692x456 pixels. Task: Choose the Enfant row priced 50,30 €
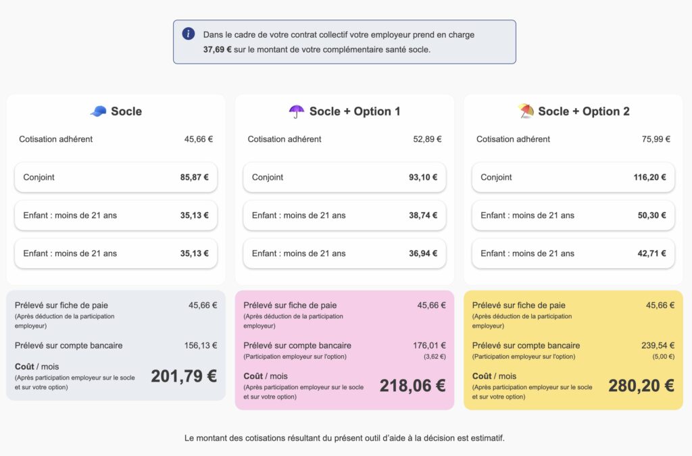[x=573, y=216]
